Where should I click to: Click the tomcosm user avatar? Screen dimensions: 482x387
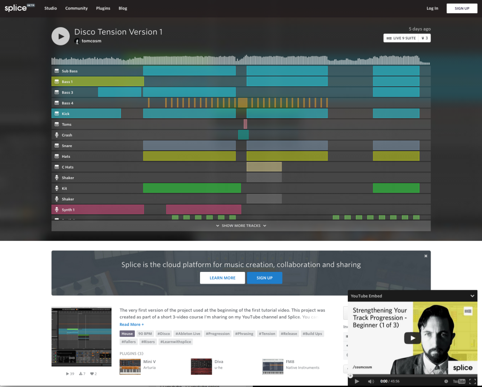point(77,41)
